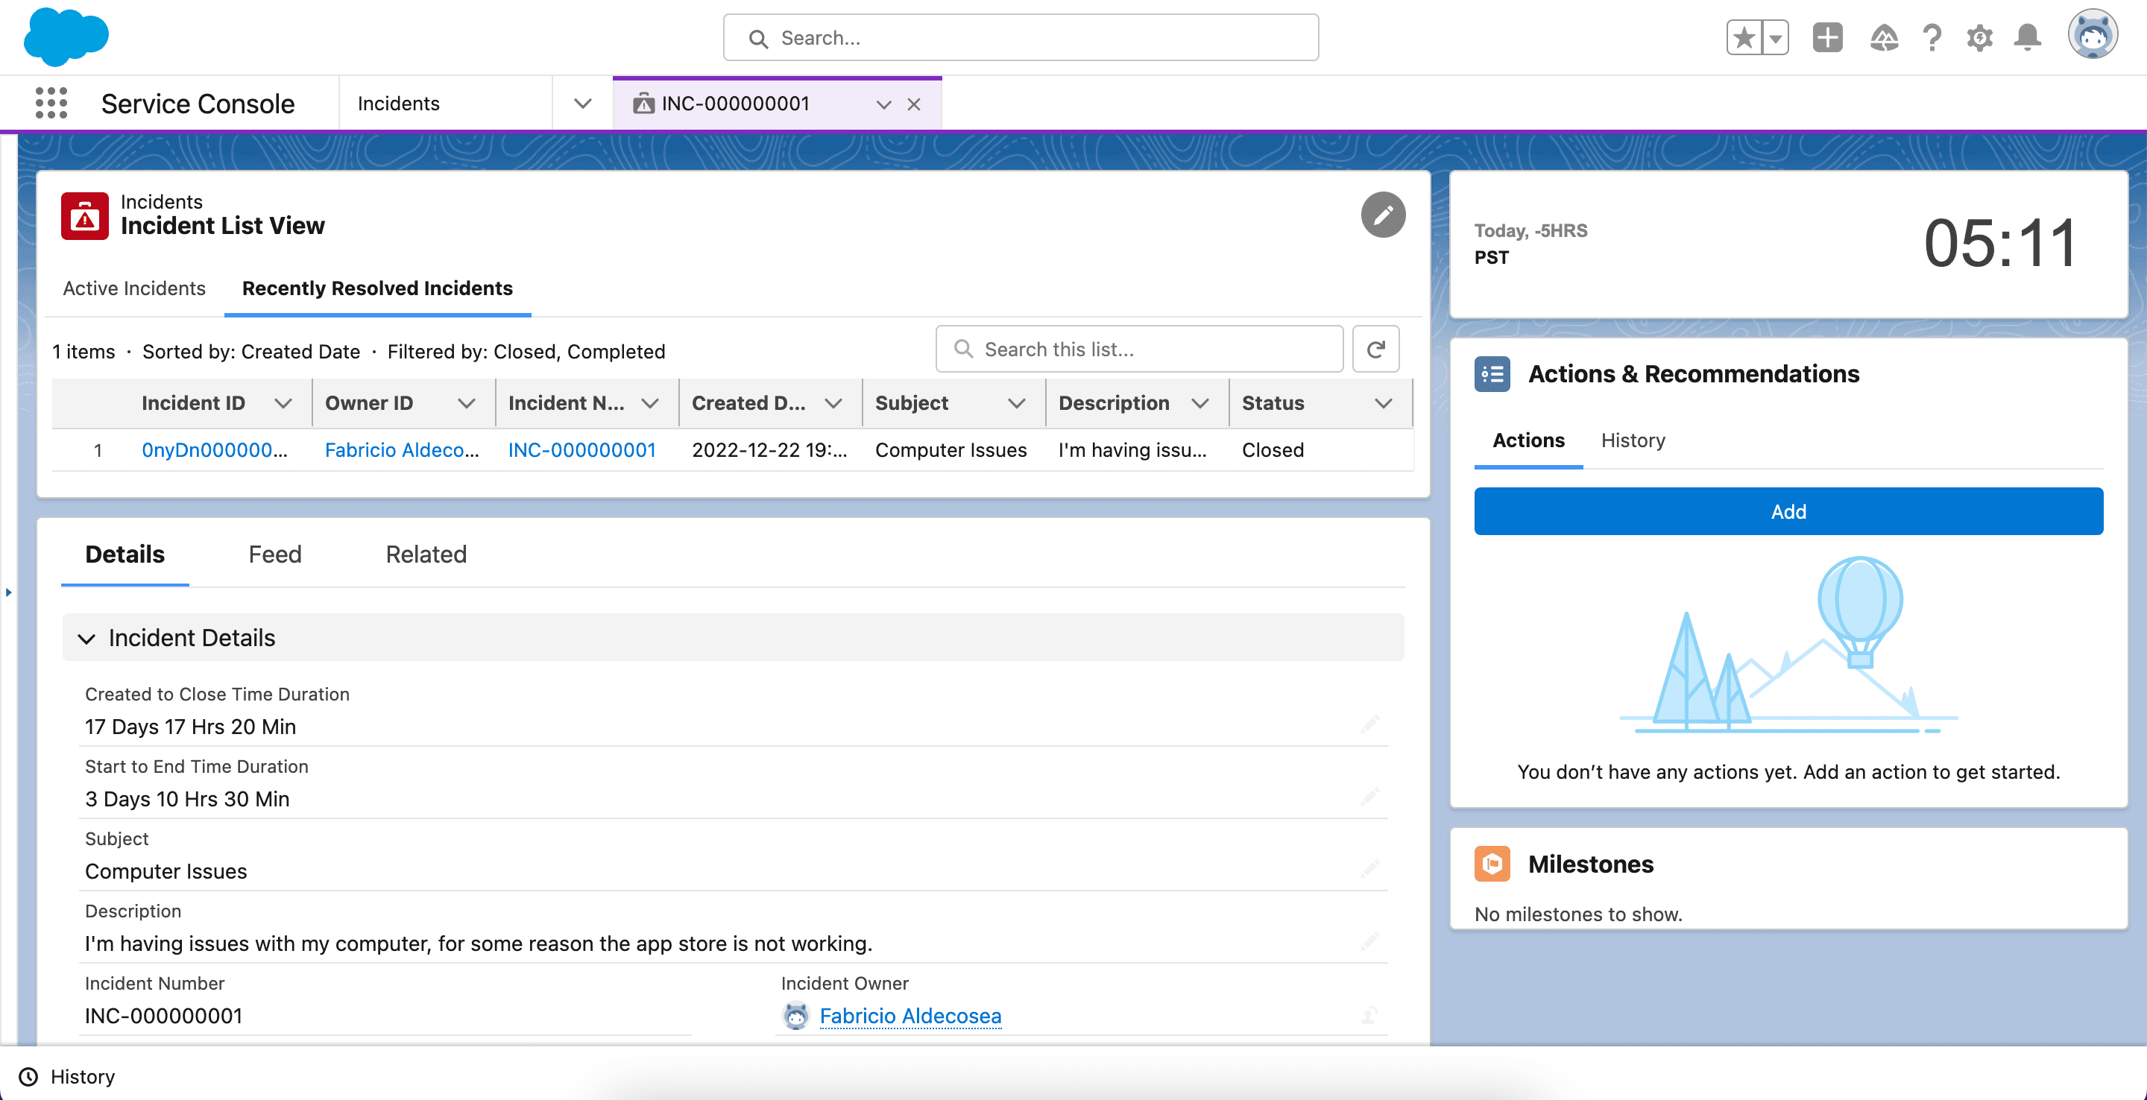Open the Notifications bell
This screenshot has width=2147, height=1100.
pyautogui.click(x=2027, y=37)
